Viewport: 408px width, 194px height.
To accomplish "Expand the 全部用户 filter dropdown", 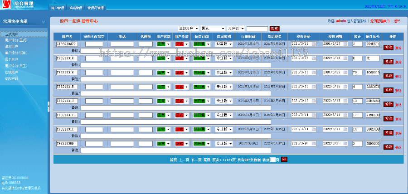I will point(188,28).
